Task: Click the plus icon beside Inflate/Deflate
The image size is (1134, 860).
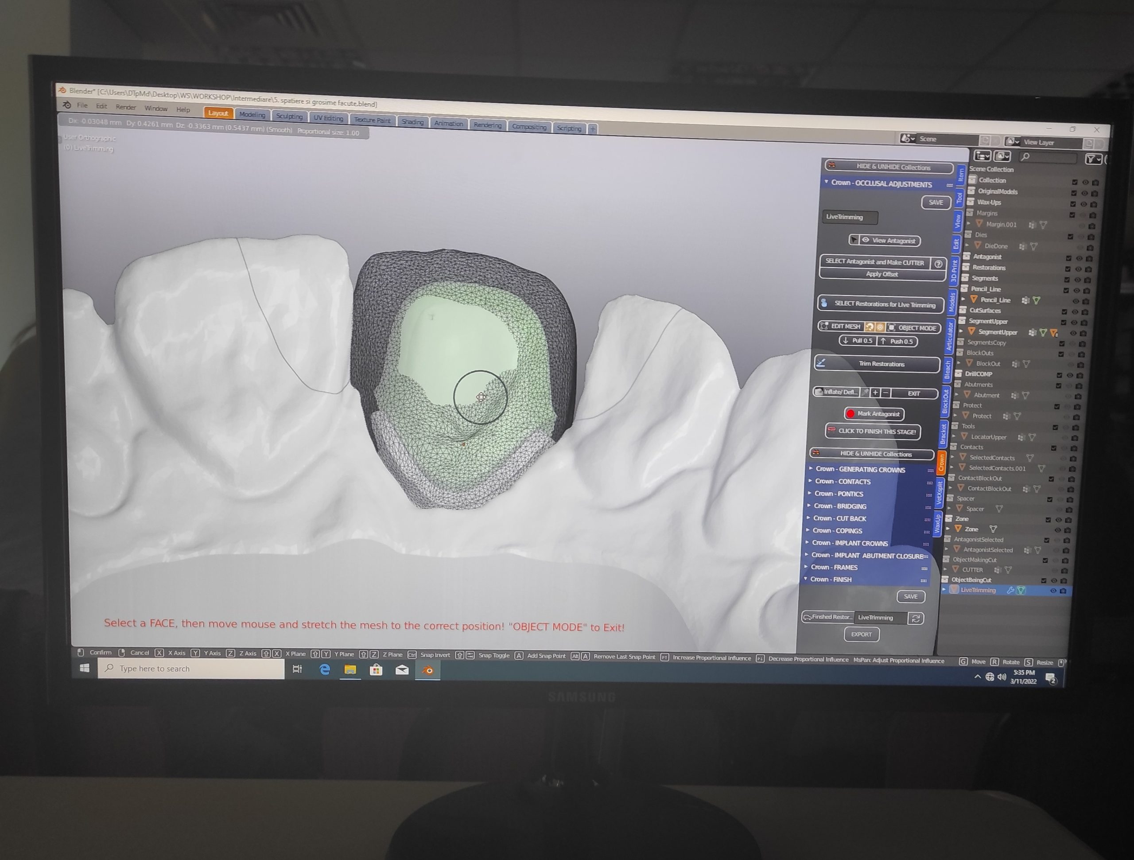Action: [876, 393]
